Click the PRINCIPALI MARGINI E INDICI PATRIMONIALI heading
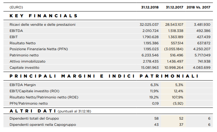This screenshot has height=132, width=217. (x=104, y=76)
